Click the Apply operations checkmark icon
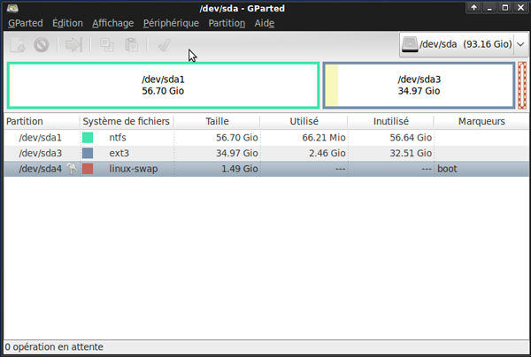 (164, 44)
